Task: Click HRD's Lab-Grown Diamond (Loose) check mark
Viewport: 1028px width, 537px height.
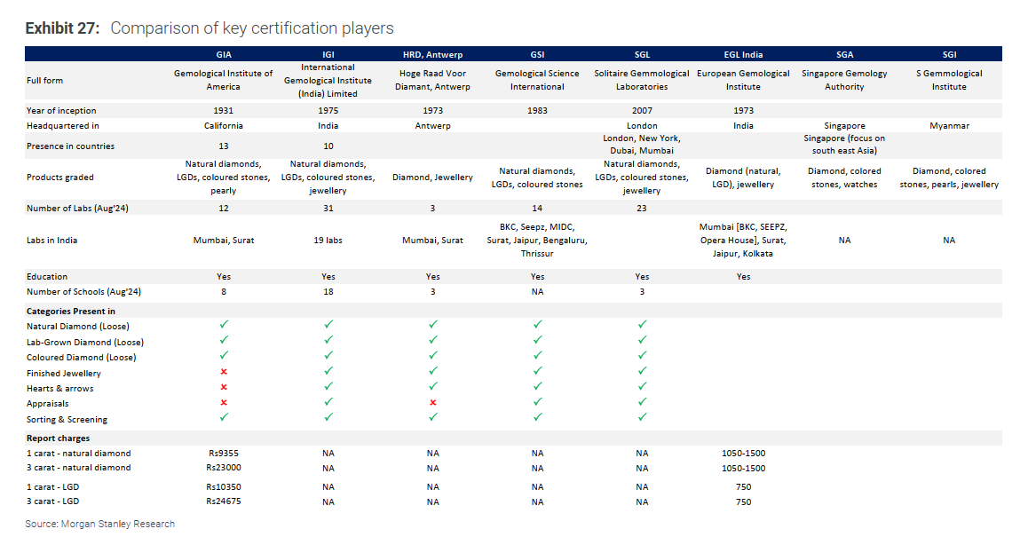Action: click(x=432, y=340)
